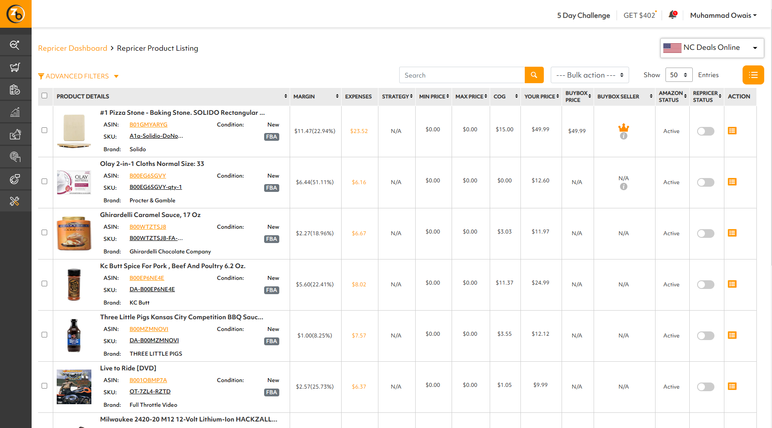Sort by Margin column
The width and height of the screenshot is (772, 428).
click(x=337, y=96)
